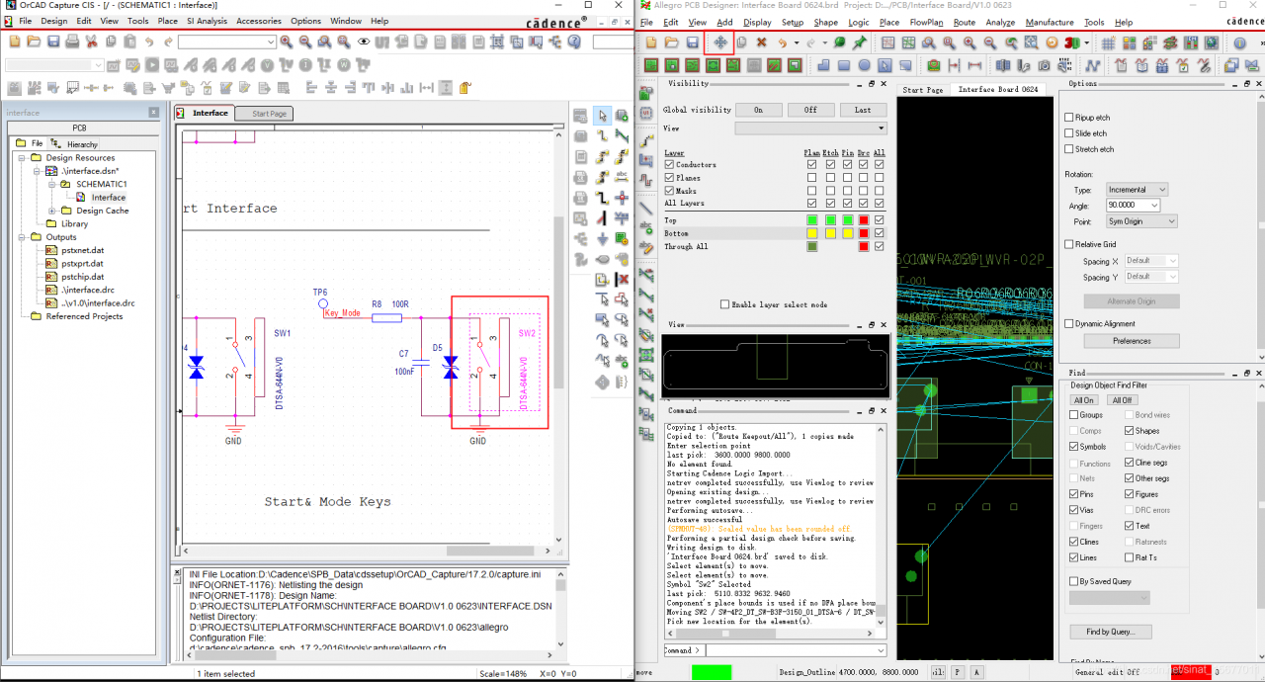Click the Move tool in Allegro toolbar

pos(720,43)
